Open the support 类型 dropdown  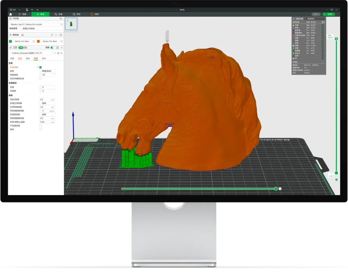tap(47, 71)
